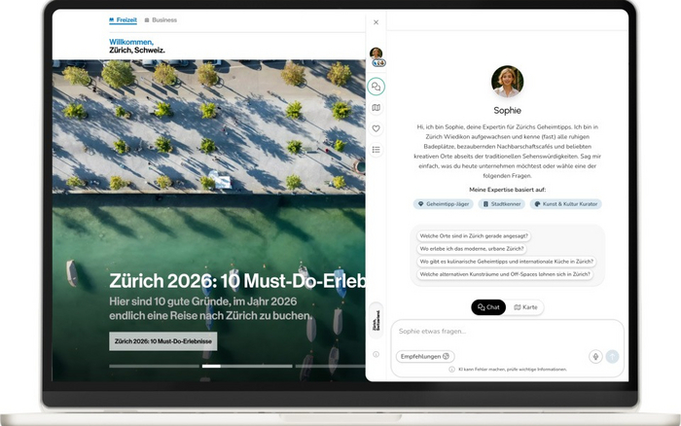
Task: Click the Zürich 2026 Must-Do-Erlebnisse button
Action: [163, 341]
